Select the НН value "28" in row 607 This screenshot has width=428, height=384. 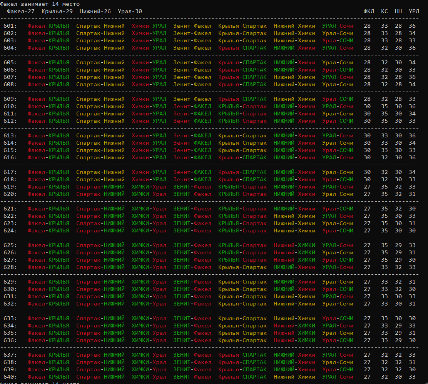point(398,77)
